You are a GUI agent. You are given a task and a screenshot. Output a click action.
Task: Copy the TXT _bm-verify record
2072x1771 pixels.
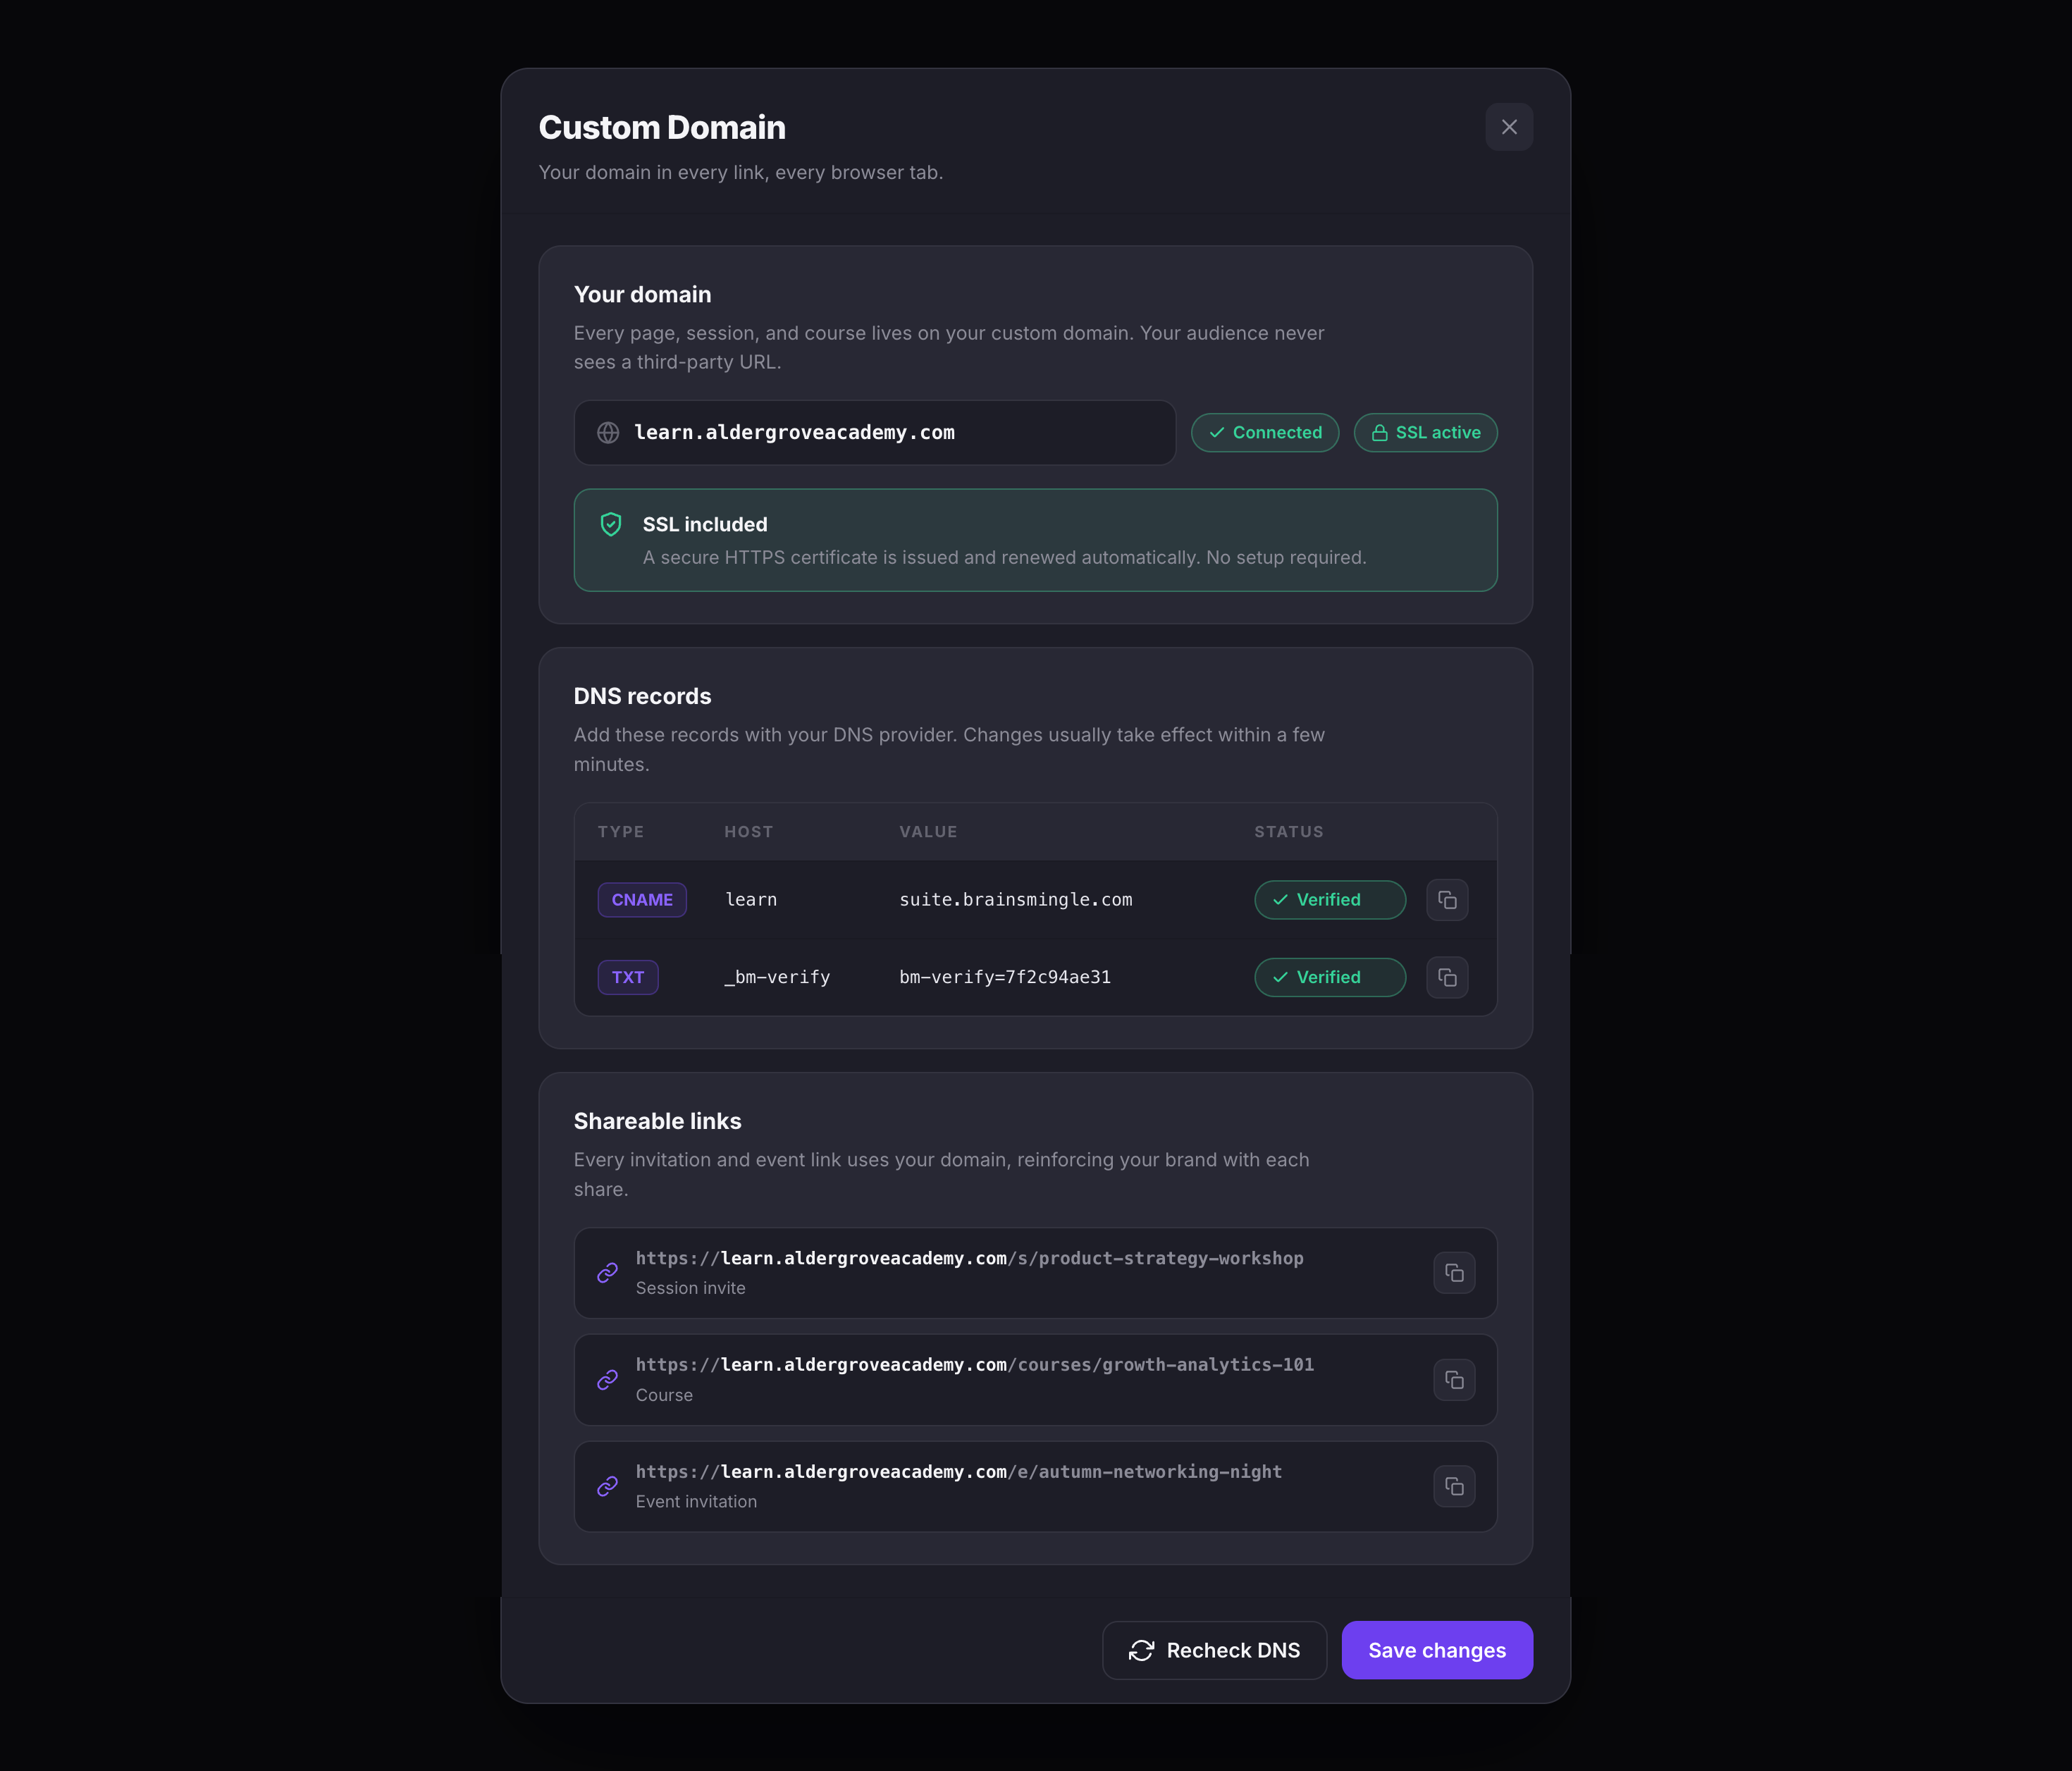1446,977
